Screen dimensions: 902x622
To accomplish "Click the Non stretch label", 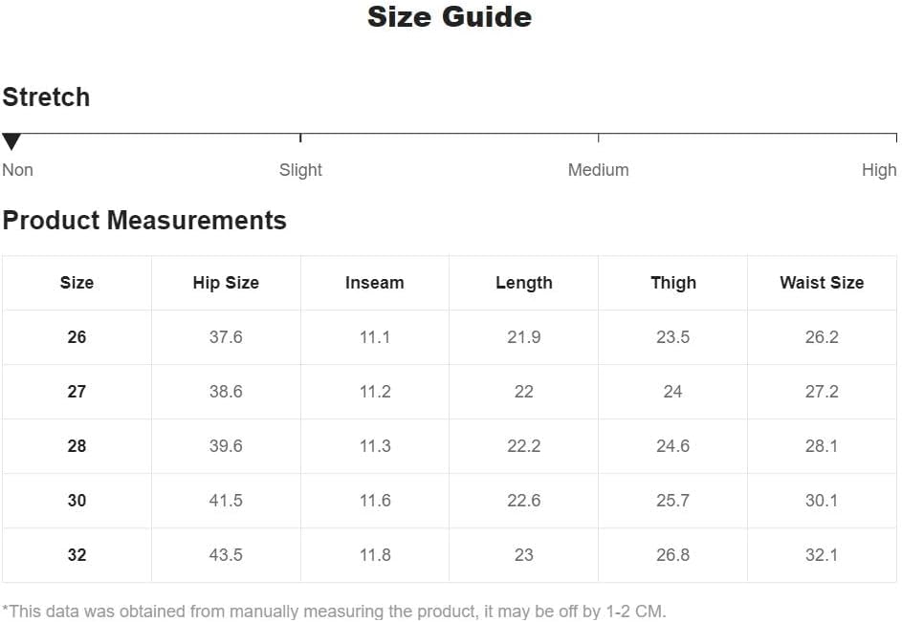I will coord(18,170).
